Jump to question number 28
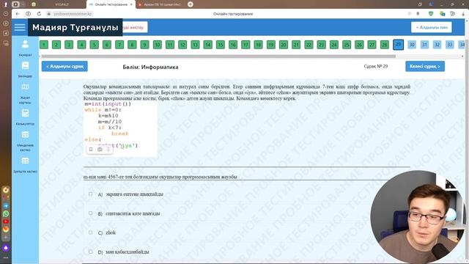Screen dimensions: 469x264 385,45
